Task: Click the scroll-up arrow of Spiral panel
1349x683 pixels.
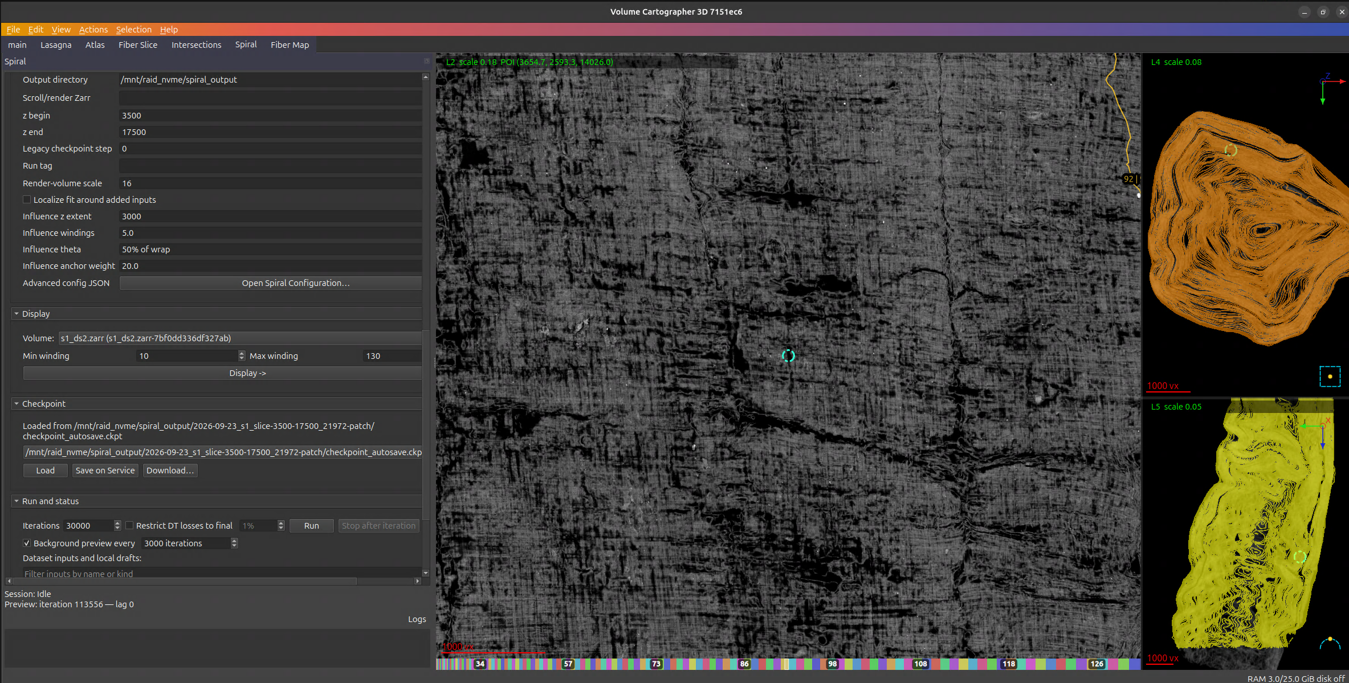Action: point(426,77)
